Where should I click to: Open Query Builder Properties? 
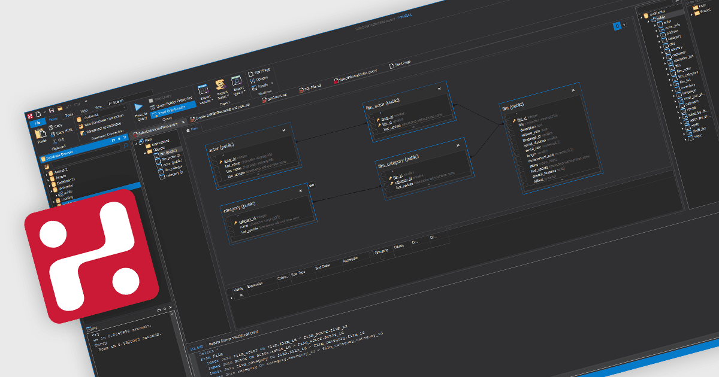coord(172,103)
